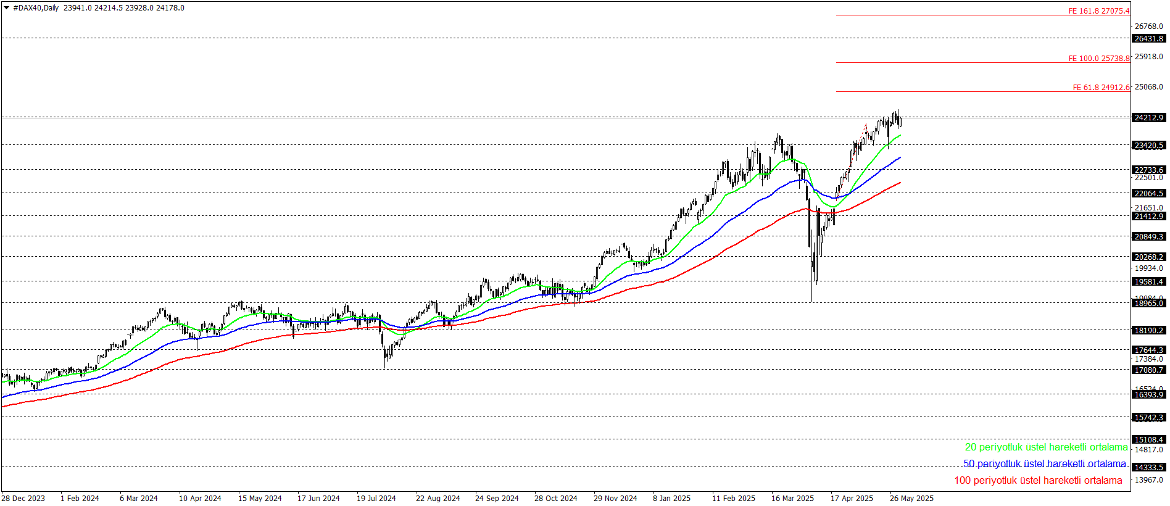Click the 6 Mar 2024 date label
The width and height of the screenshot is (1170, 506).
coord(139,498)
